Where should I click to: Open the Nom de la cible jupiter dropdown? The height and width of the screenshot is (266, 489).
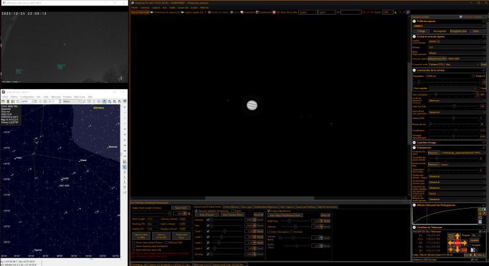click(x=307, y=12)
